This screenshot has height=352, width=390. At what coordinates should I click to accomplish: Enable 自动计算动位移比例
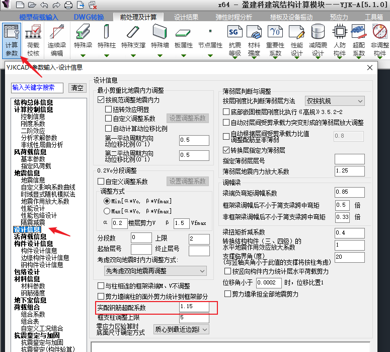coord(108,129)
